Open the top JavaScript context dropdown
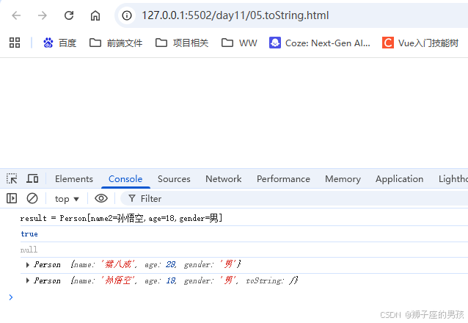Screen dimensions: 468x323 coord(67,199)
